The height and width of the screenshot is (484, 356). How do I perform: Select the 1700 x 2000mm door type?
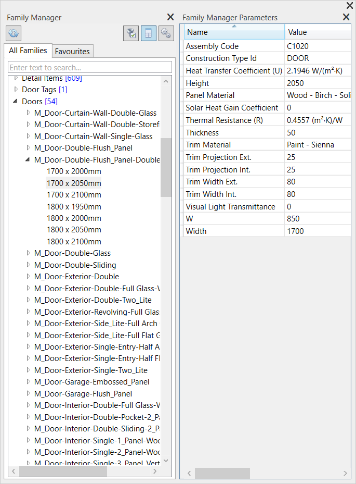click(74, 171)
